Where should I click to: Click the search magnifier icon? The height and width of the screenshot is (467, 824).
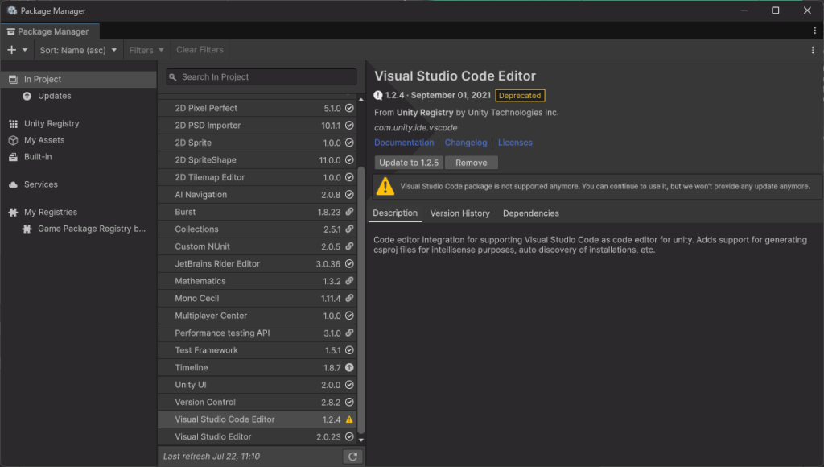pyautogui.click(x=173, y=77)
